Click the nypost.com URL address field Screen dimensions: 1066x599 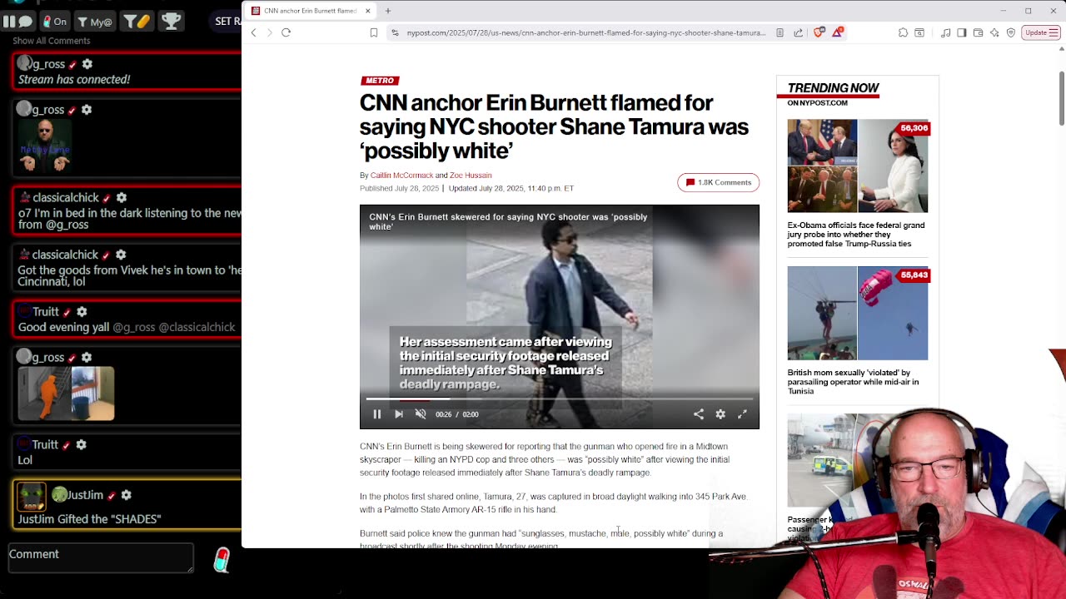click(585, 32)
